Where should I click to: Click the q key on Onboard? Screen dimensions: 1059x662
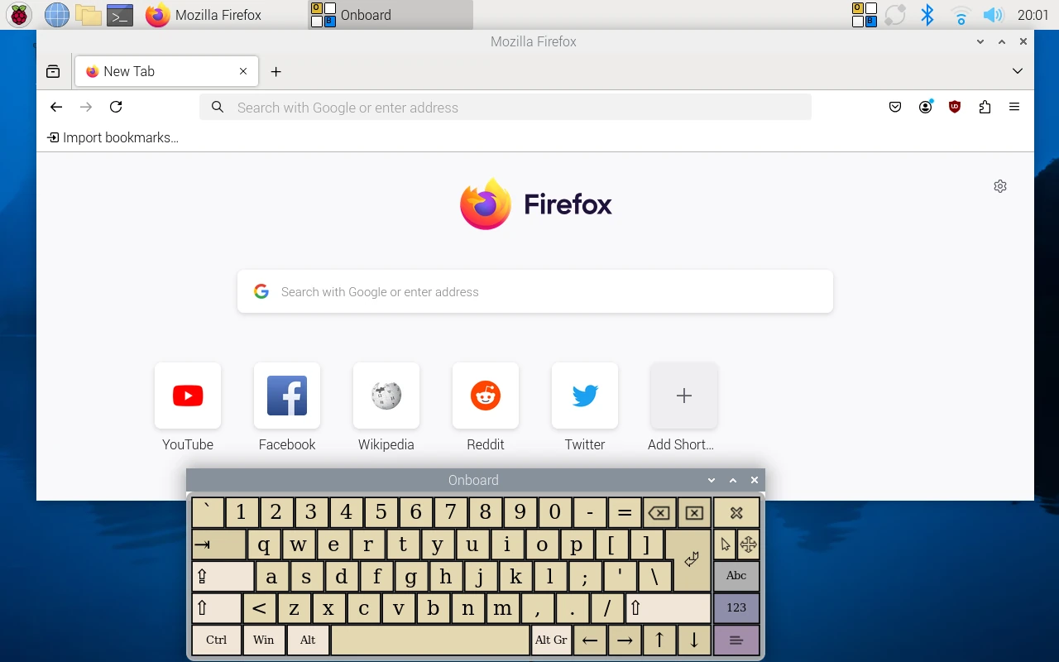[x=264, y=544]
